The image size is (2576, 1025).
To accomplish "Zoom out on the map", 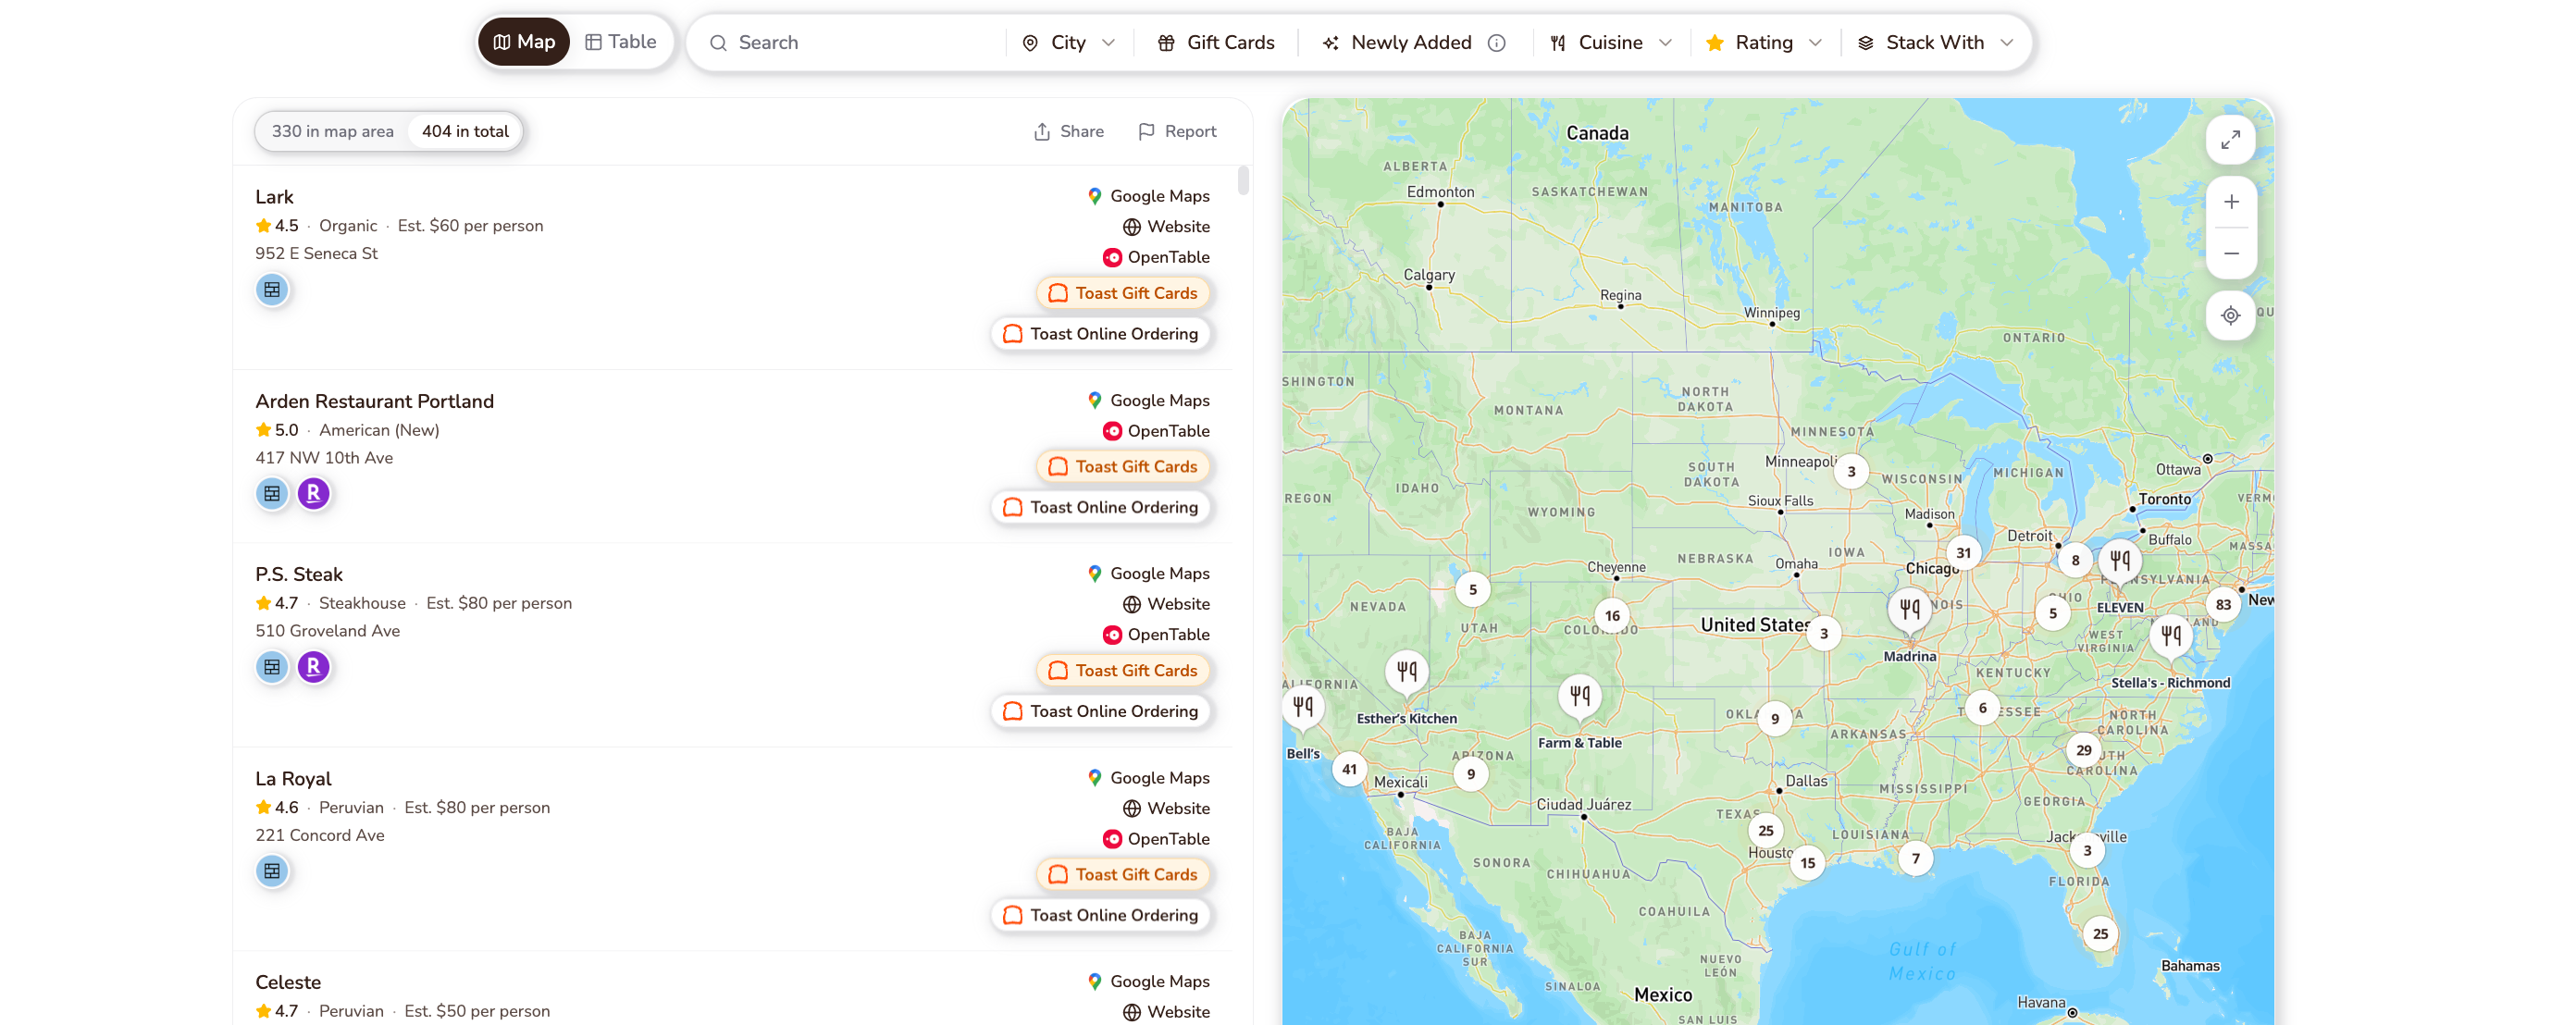I will coord(2230,253).
